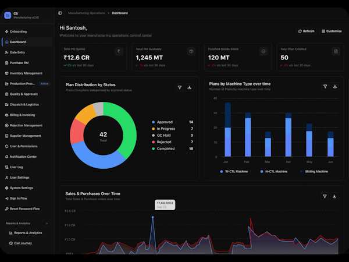Download Sales & Purchases Over Time chart
349x262 pixels.
[334, 196]
